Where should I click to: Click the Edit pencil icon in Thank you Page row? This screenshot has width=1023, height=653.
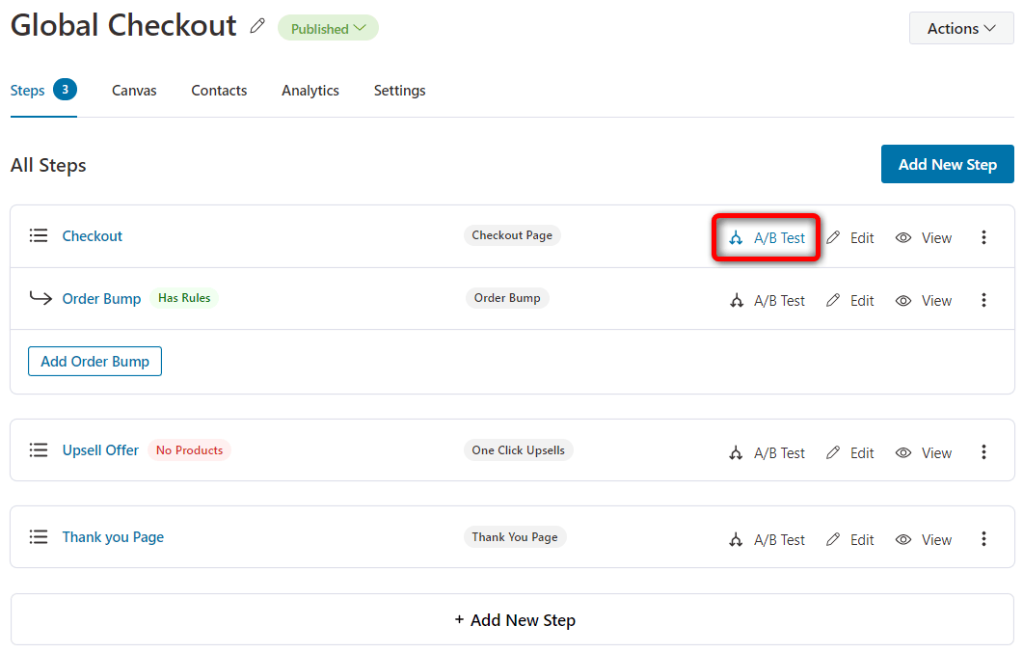coord(833,539)
